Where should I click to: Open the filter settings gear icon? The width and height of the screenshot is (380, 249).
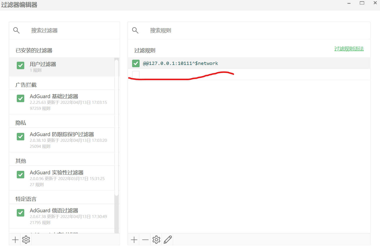pos(26,240)
